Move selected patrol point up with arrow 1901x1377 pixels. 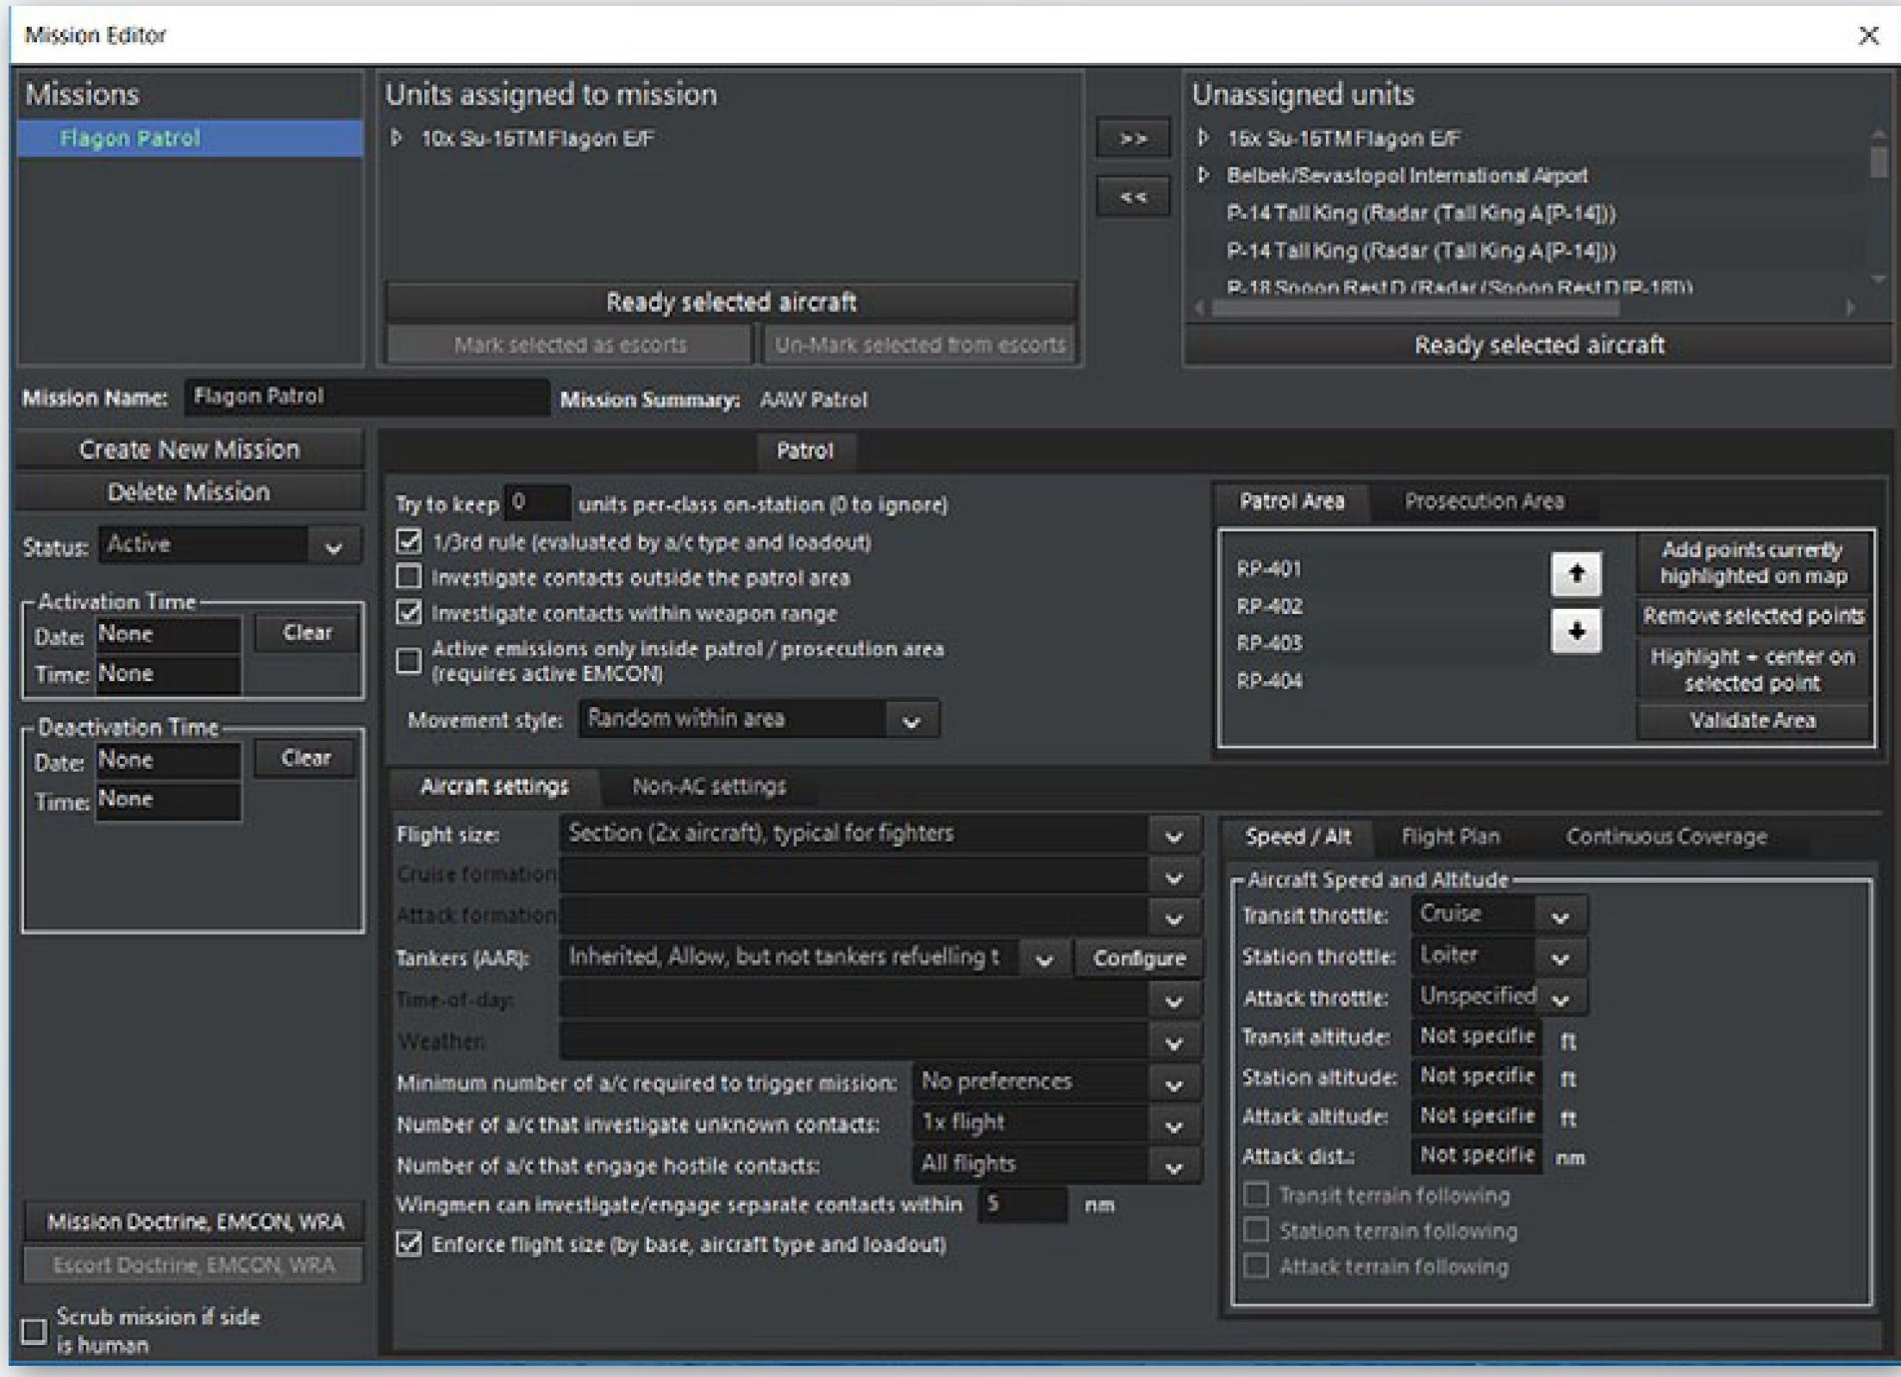pyautogui.click(x=1575, y=573)
